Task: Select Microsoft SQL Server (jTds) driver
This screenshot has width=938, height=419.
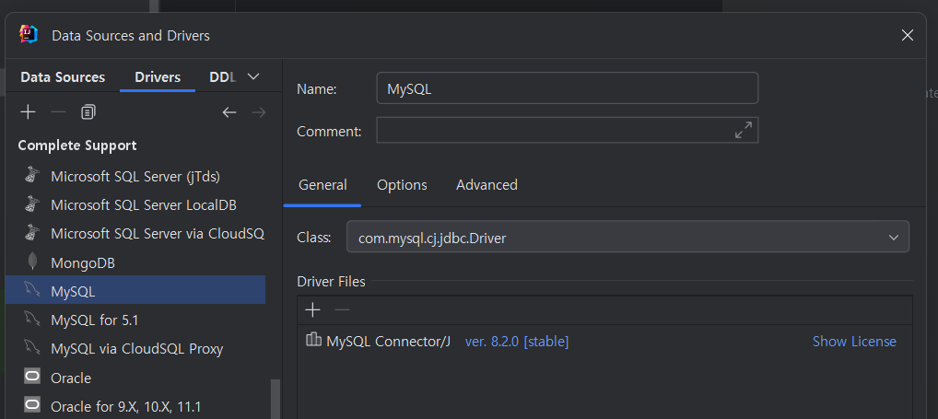Action: click(x=135, y=176)
